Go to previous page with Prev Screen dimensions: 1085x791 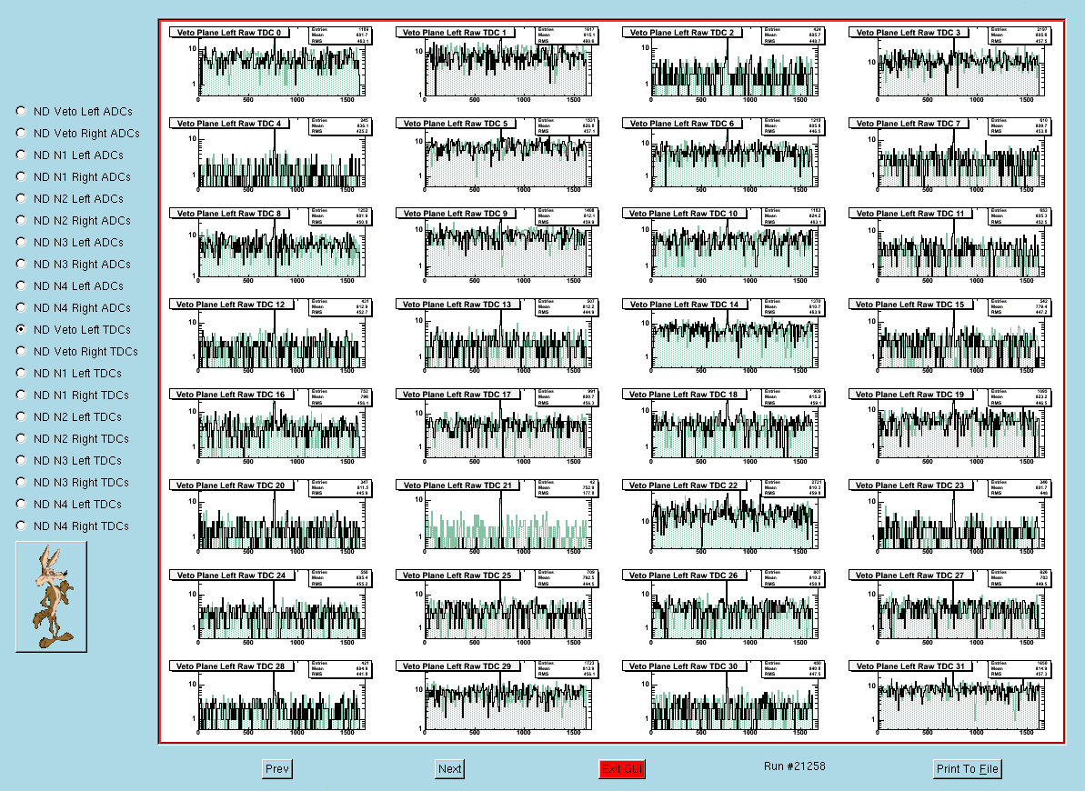pos(276,769)
